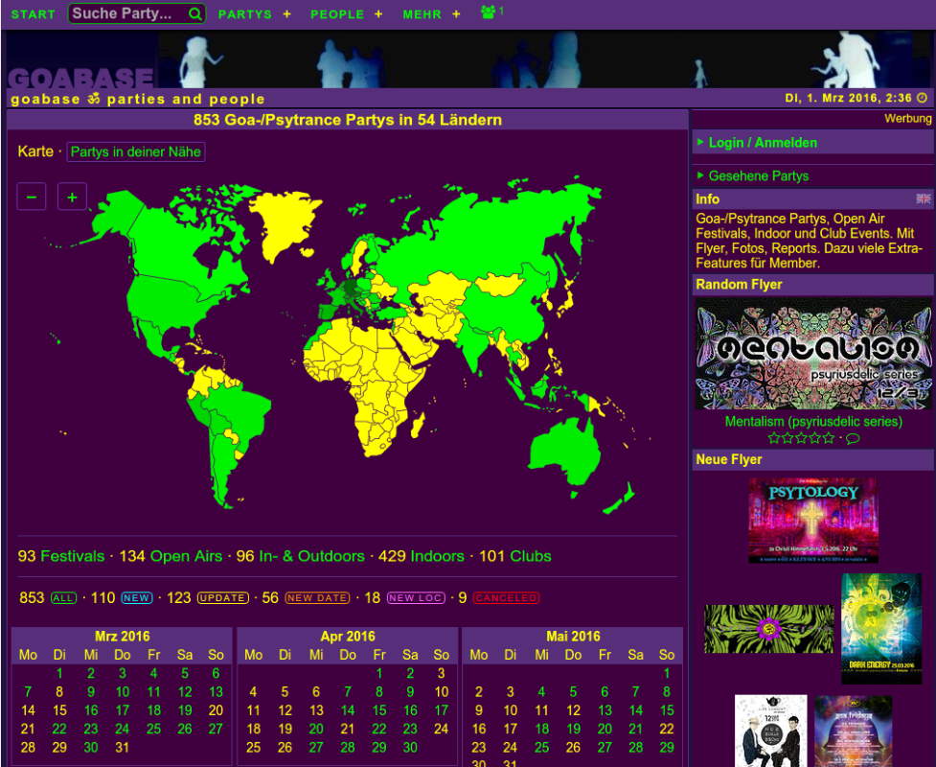Click the Partys in deiner Nähe button
Image resolution: width=936 pixels, height=767 pixels.
(136, 151)
